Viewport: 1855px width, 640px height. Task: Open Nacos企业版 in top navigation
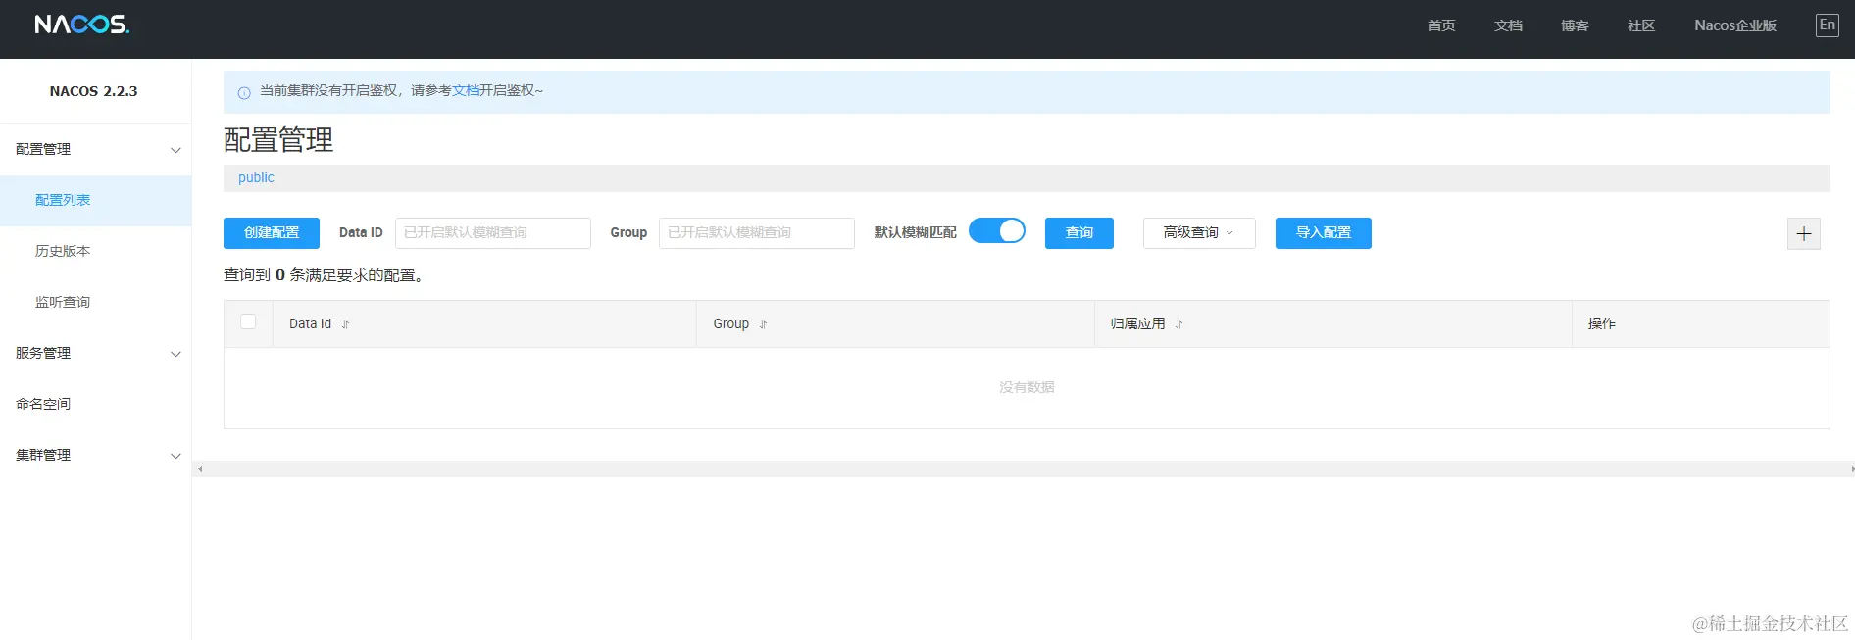tap(1735, 25)
